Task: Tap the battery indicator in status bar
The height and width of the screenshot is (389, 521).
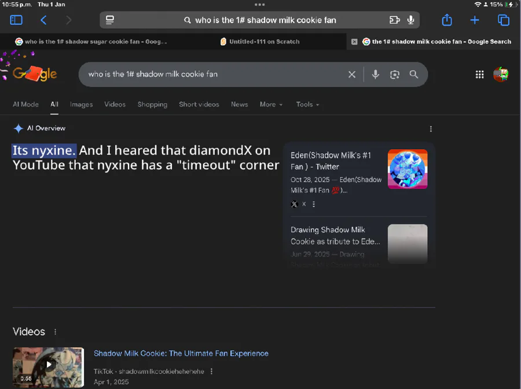Action: [509, 4]
